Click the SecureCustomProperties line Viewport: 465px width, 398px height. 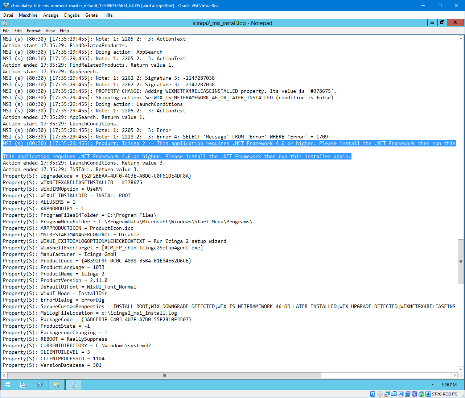(229, 306)
